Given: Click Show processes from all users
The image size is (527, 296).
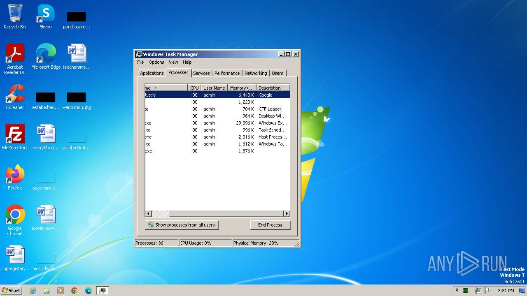Looking at the screenshot, I should pyautogui.click(x=182, y=225).
